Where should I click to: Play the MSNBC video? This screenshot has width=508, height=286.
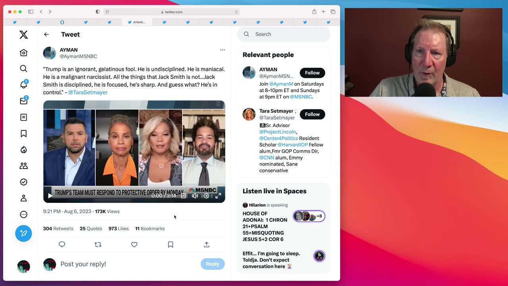(x=50, y=196)
